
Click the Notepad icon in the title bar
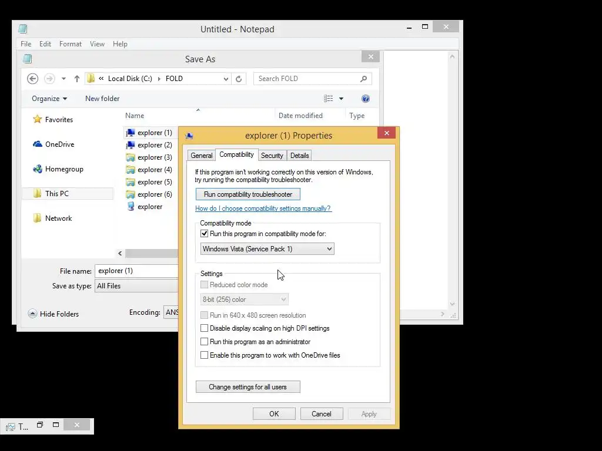click(x=23, y=29)
